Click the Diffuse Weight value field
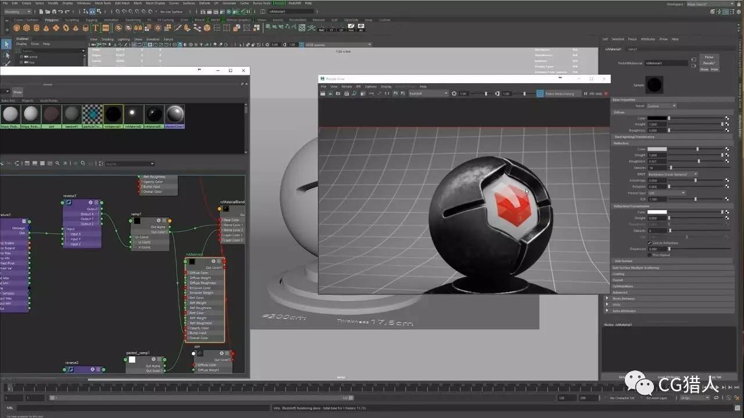Image resolution: width=744 pixels, height=418 pixels. (657, 124)
